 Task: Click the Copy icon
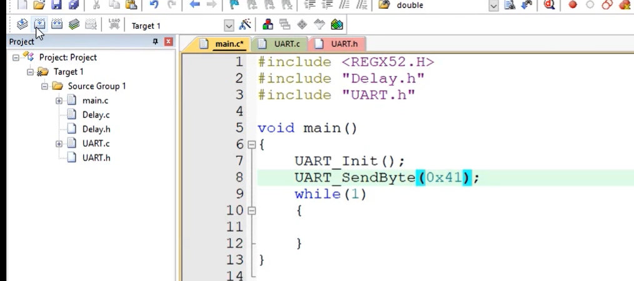(x=113, y=4)
